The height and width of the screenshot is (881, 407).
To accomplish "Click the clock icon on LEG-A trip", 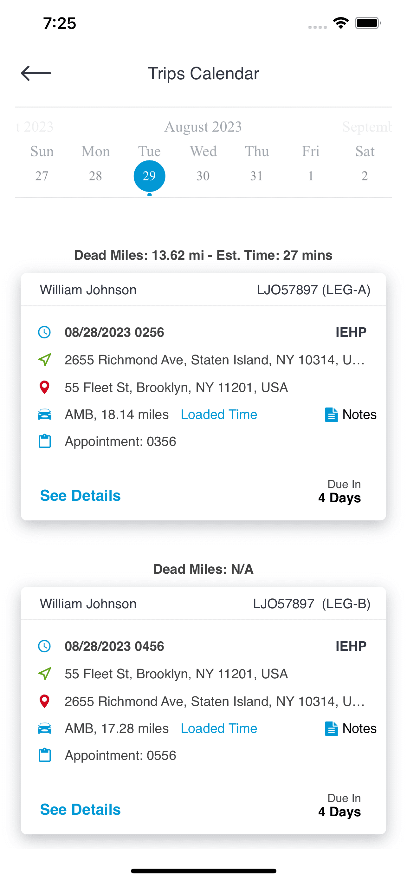I will tap(44, 332).
